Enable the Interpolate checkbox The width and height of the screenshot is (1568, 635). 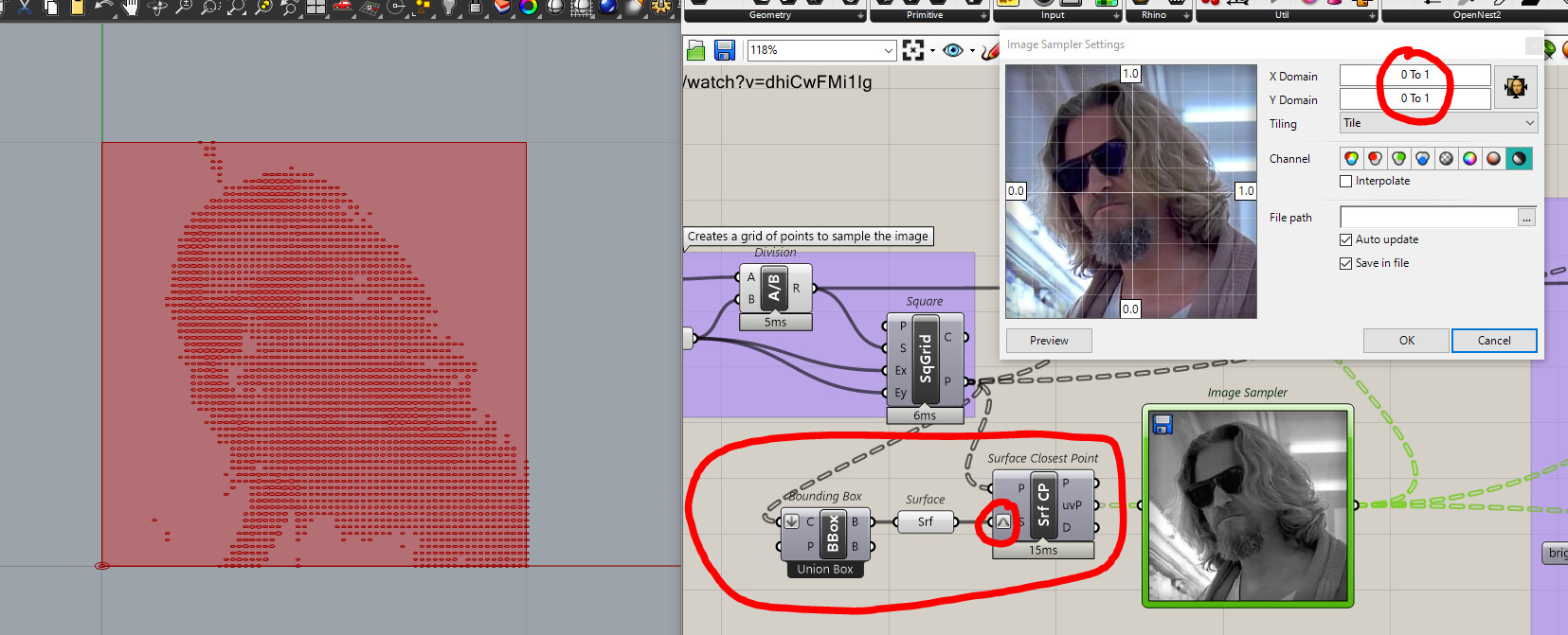1345,181
